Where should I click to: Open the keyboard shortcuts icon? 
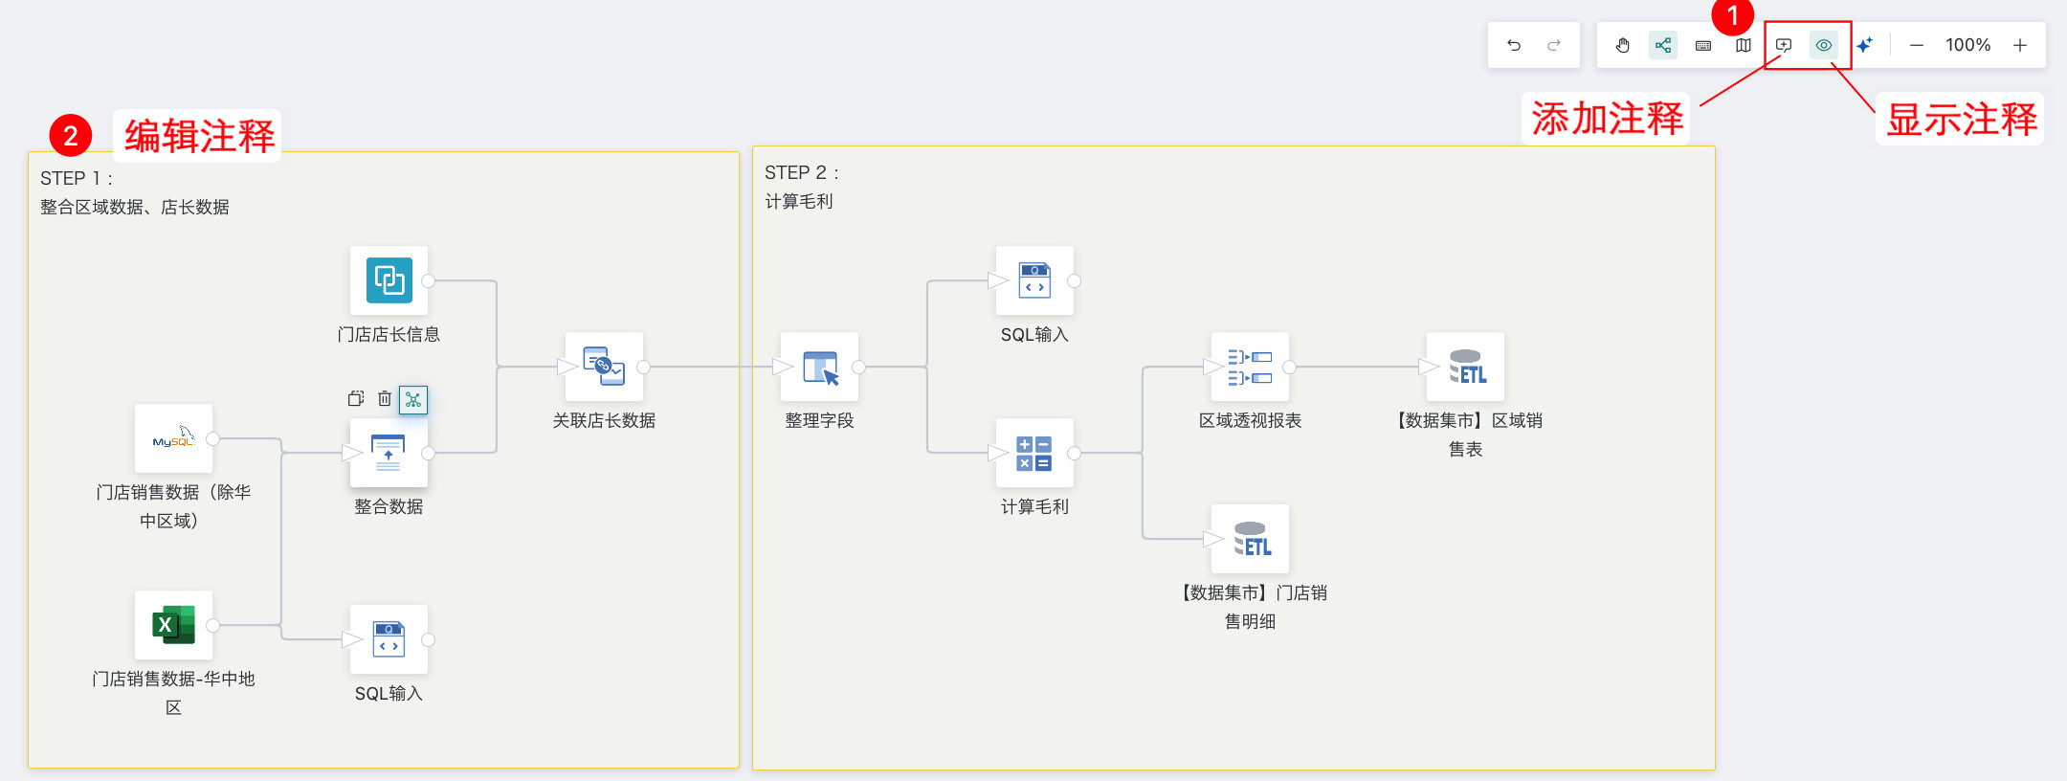click(1703, 45)
